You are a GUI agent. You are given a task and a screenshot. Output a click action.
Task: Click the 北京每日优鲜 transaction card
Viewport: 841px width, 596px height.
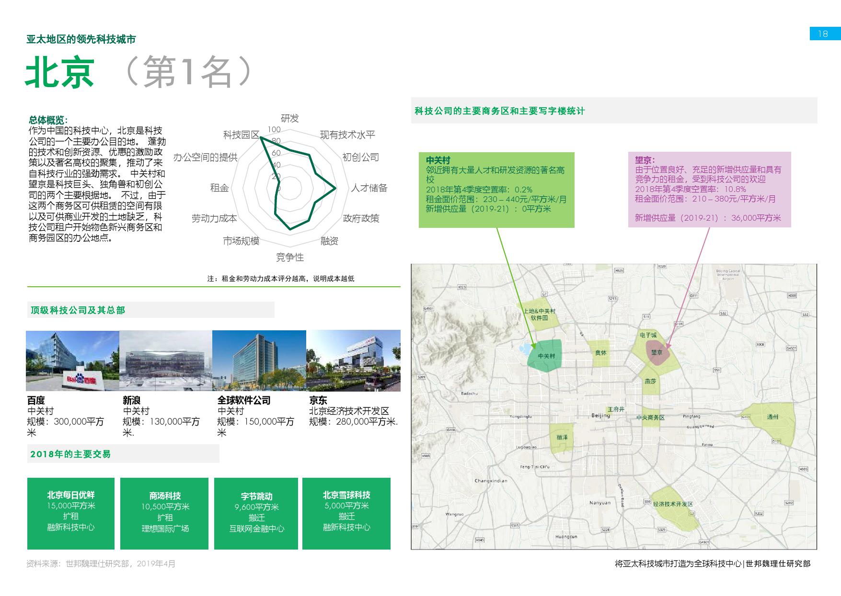pyautogui.click(x=71, y=513)
